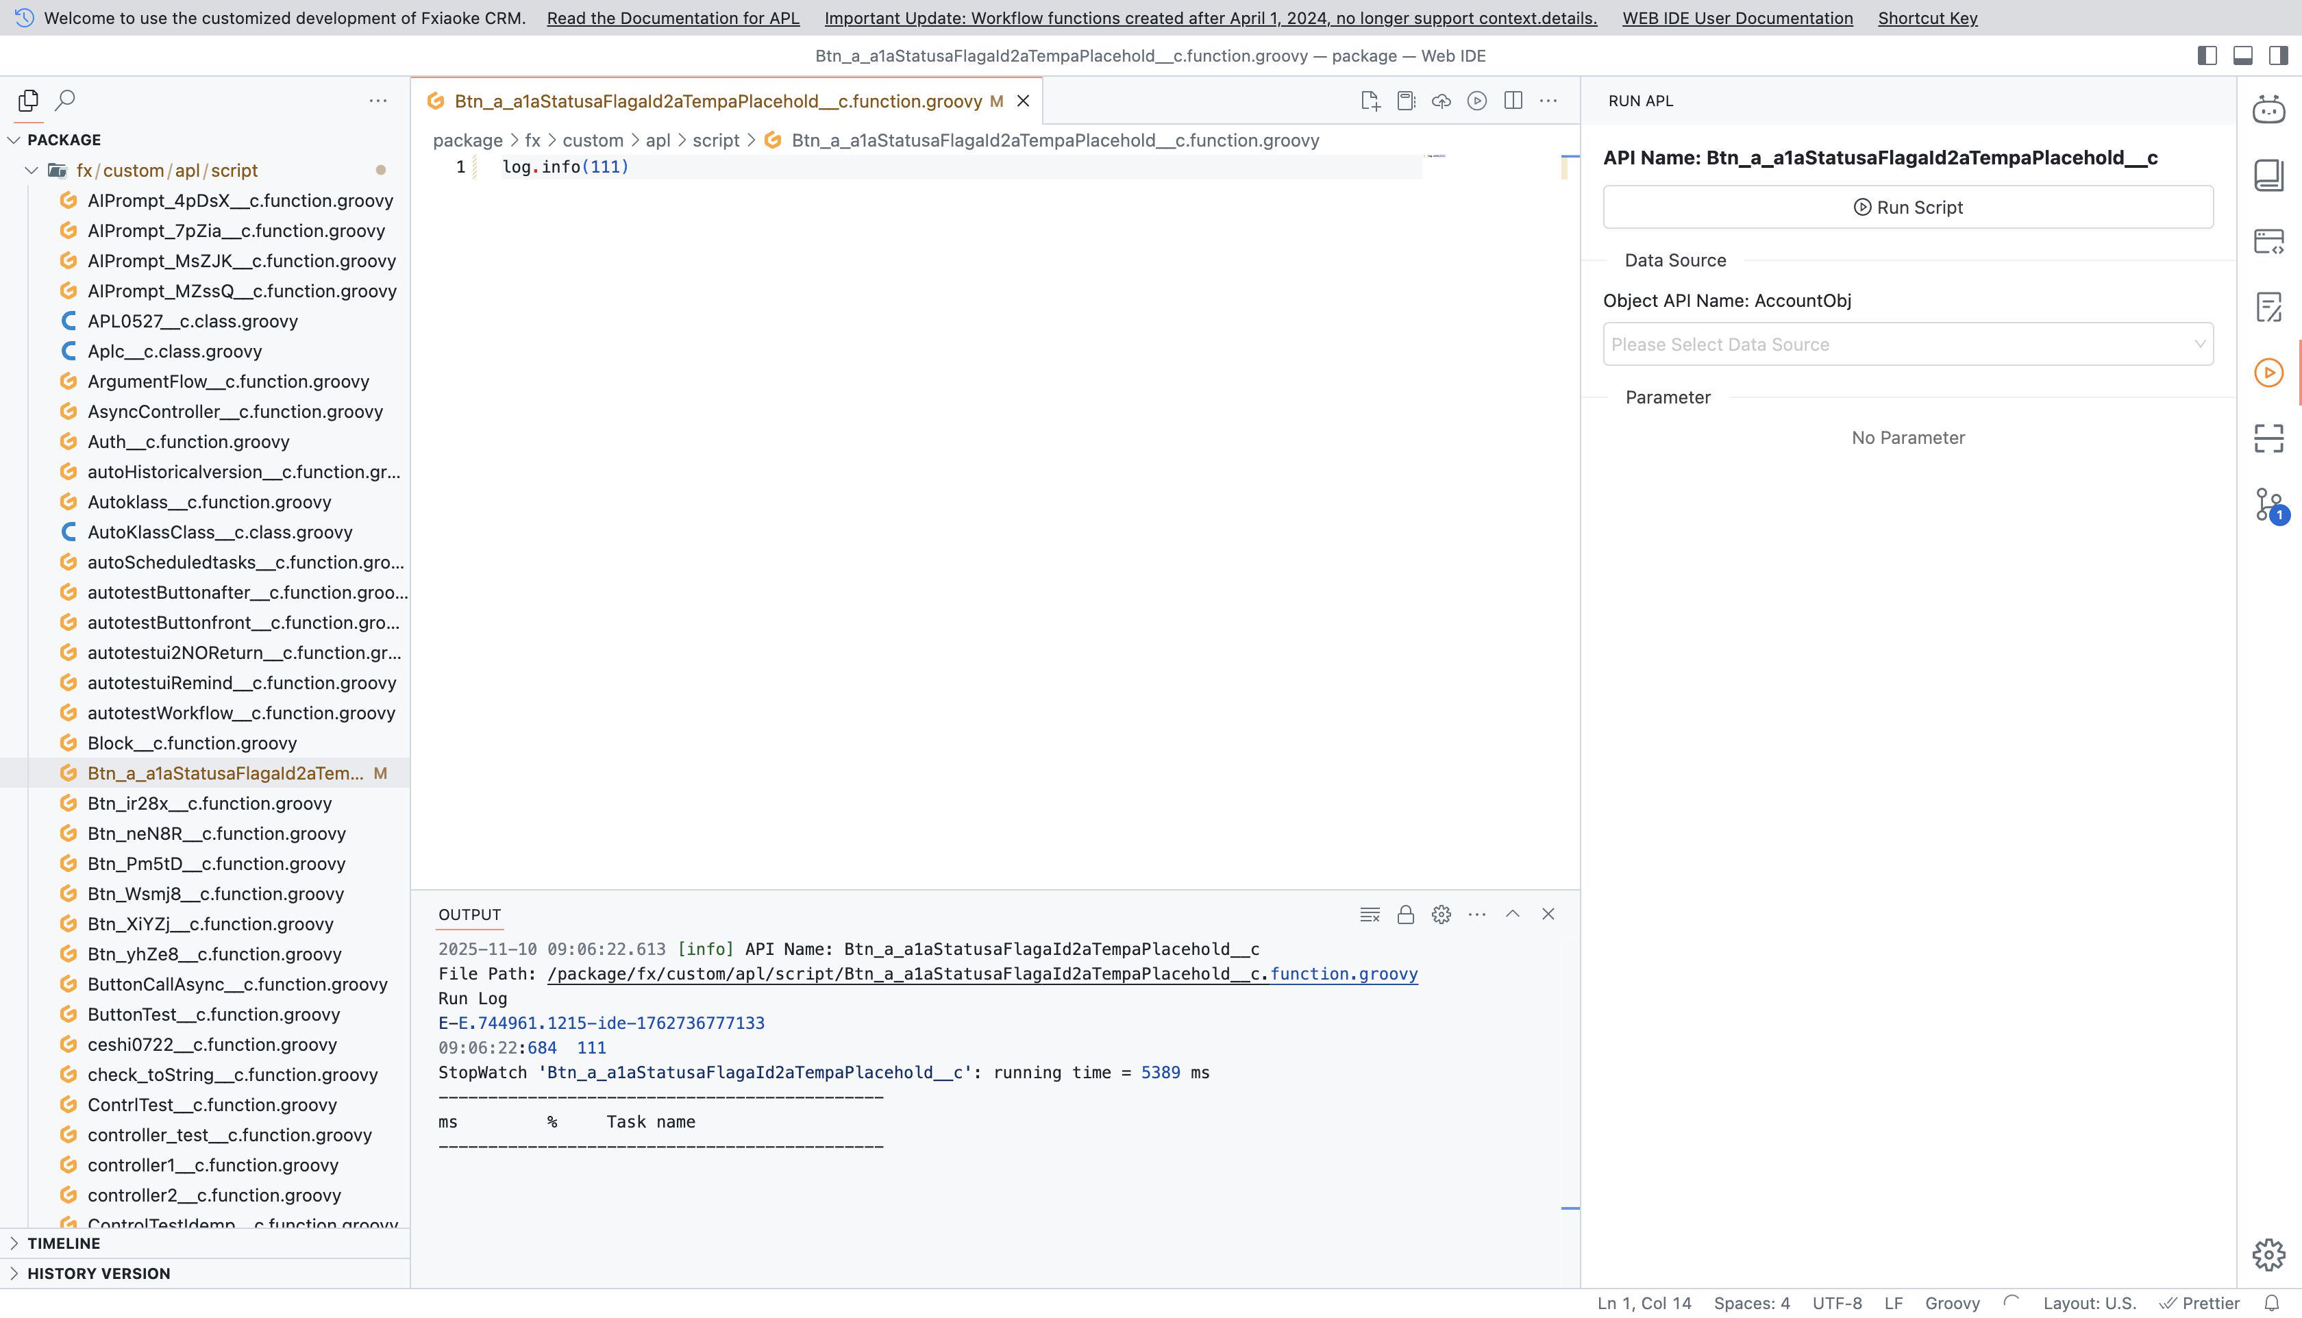Open the AI assistant robot icon
The height and width of the screenshot is (1318, 2302).
tap(2268, 109)
